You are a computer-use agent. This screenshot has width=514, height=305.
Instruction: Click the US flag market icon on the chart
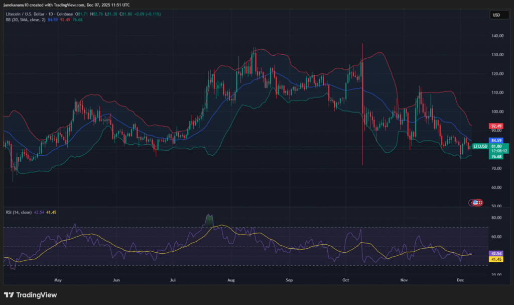pos(475,202)
